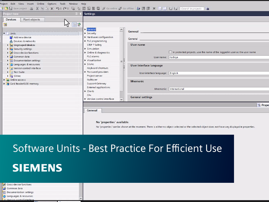Click the User name input field showing Kathryn
The height and width of the screenshot is (202, 269).
pyautogui.click(x=188, y=57)
